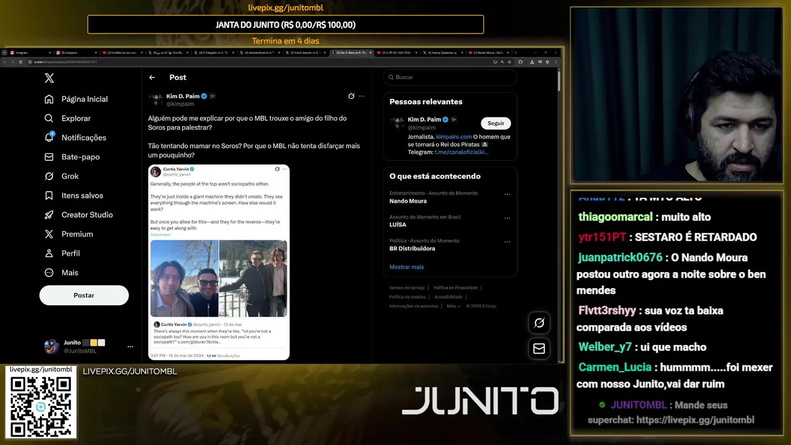Click the livepix.gg/junitombl header text

click(x=286, y=7)
